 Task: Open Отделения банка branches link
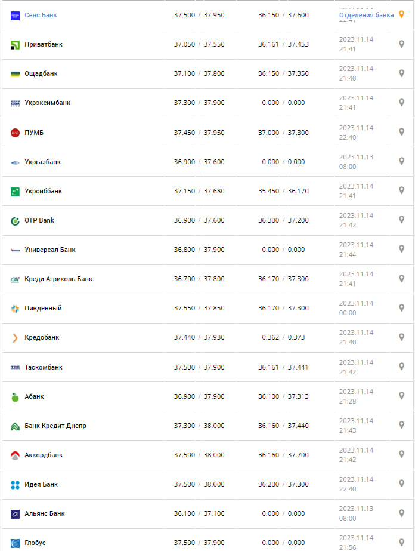click(366, 14)
